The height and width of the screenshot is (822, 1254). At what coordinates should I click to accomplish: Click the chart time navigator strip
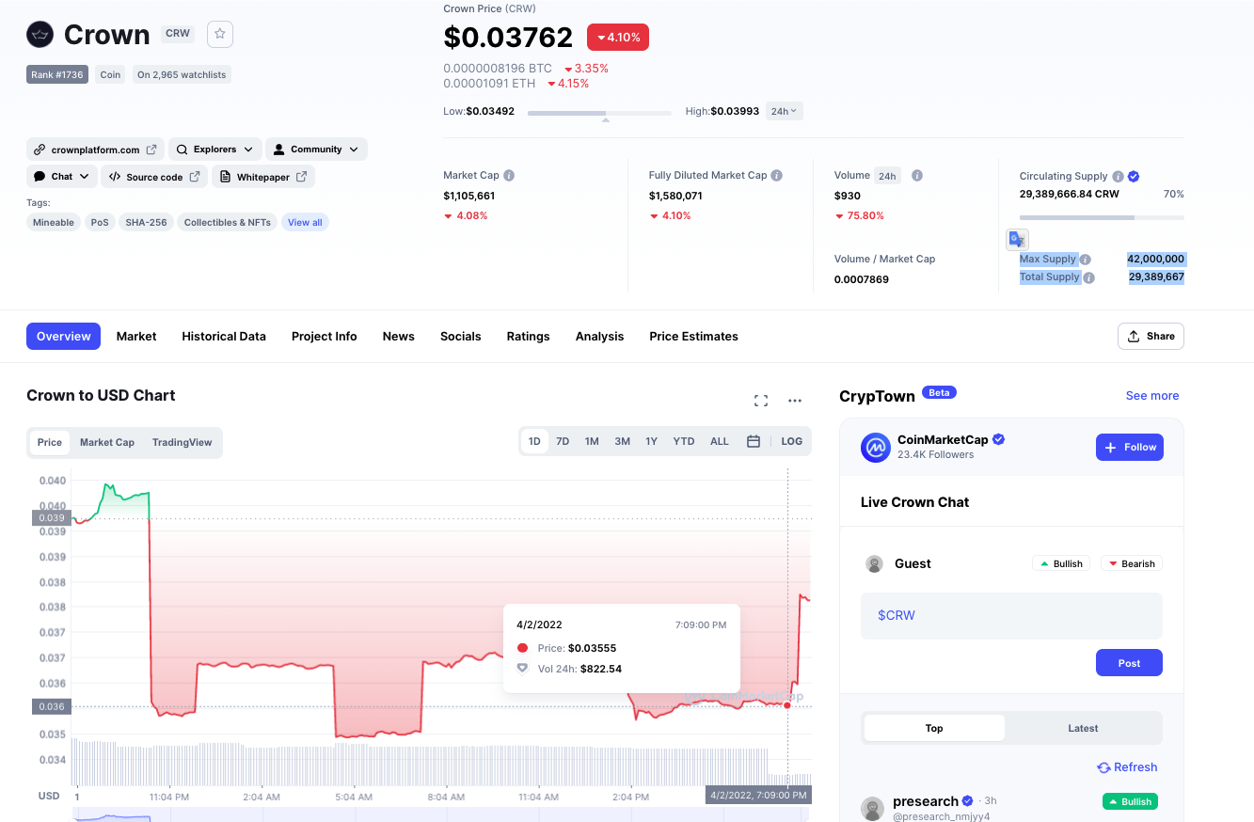[440, 814]
